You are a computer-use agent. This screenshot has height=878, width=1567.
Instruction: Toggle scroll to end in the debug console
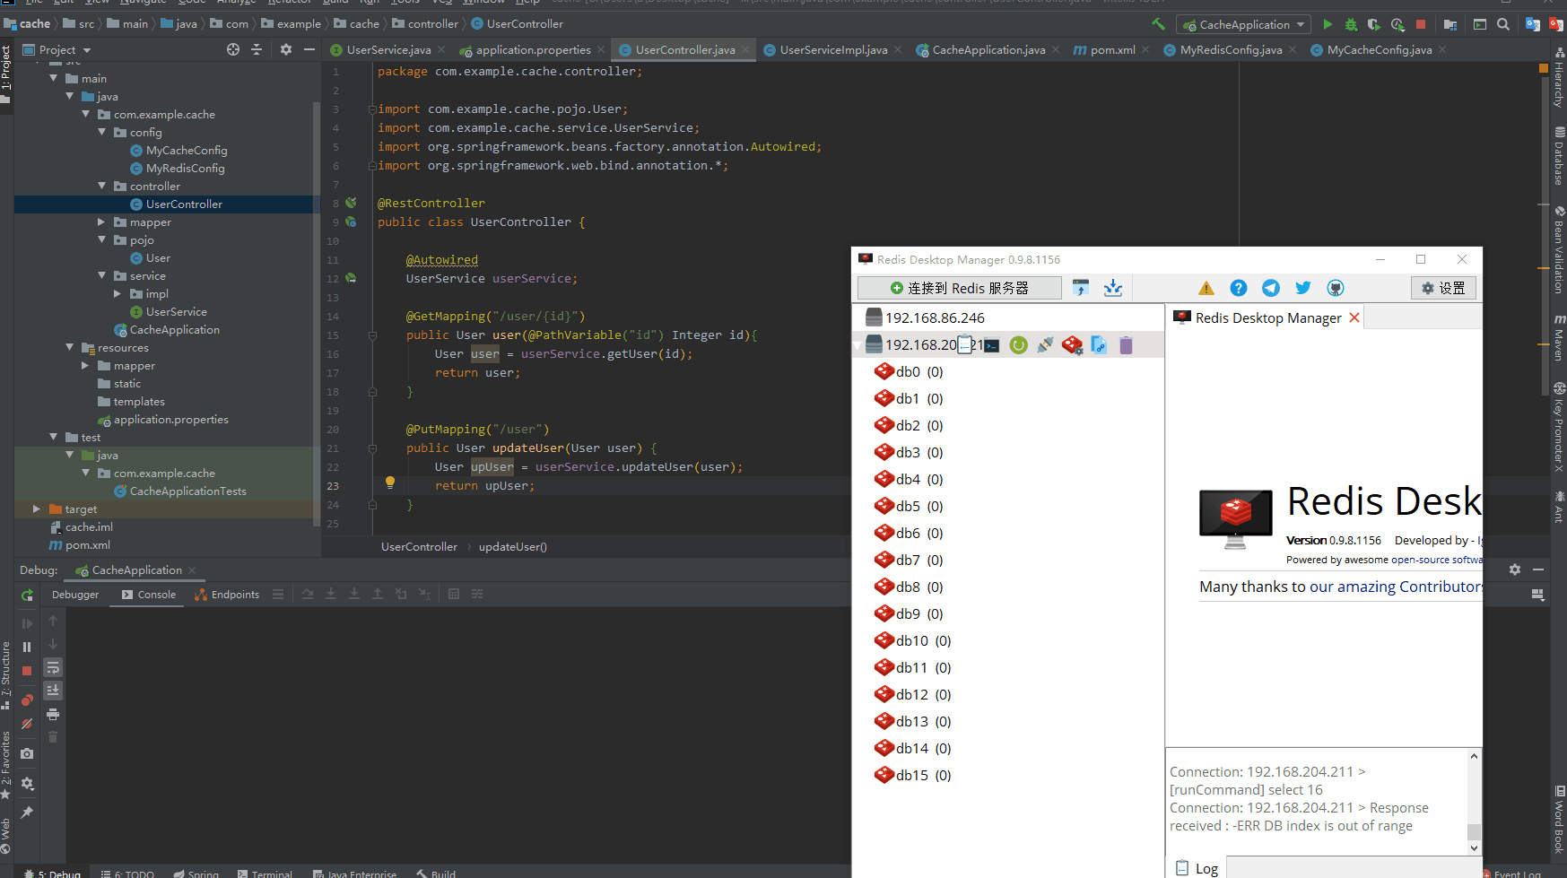coord(53,691)
